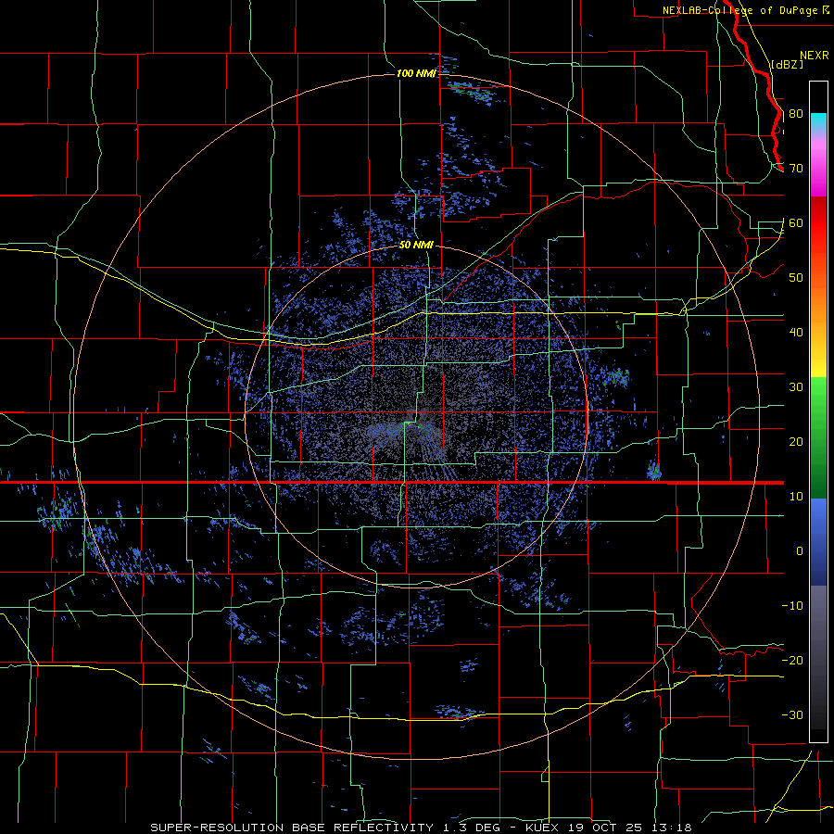This screenshot has height=834, width=834.
Task: Click the 40 value on the dBZ scale
Action: 796,333
